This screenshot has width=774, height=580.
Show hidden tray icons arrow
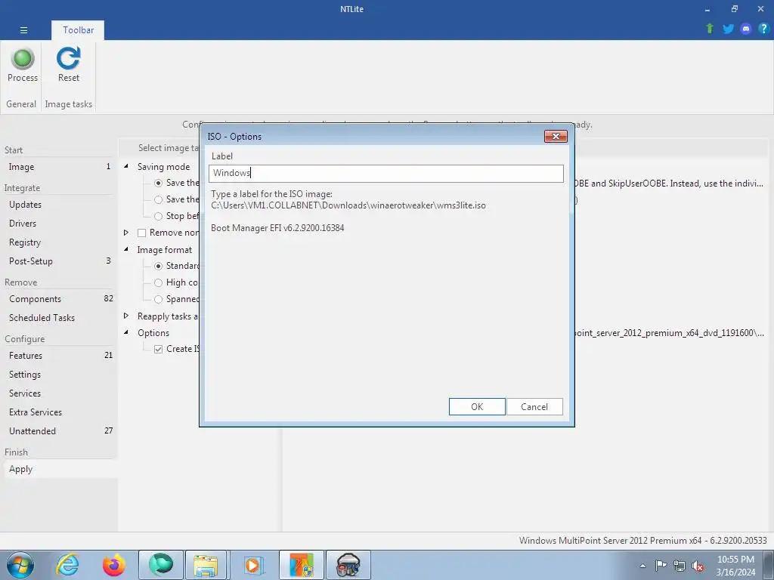click(642, 566)
